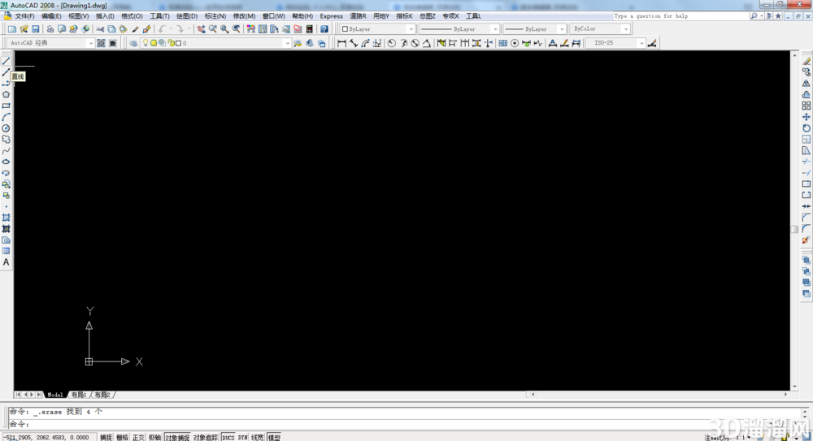Click the Pan realtime hand icon
The height and width of the screenshot is (441, 813).
201,29
